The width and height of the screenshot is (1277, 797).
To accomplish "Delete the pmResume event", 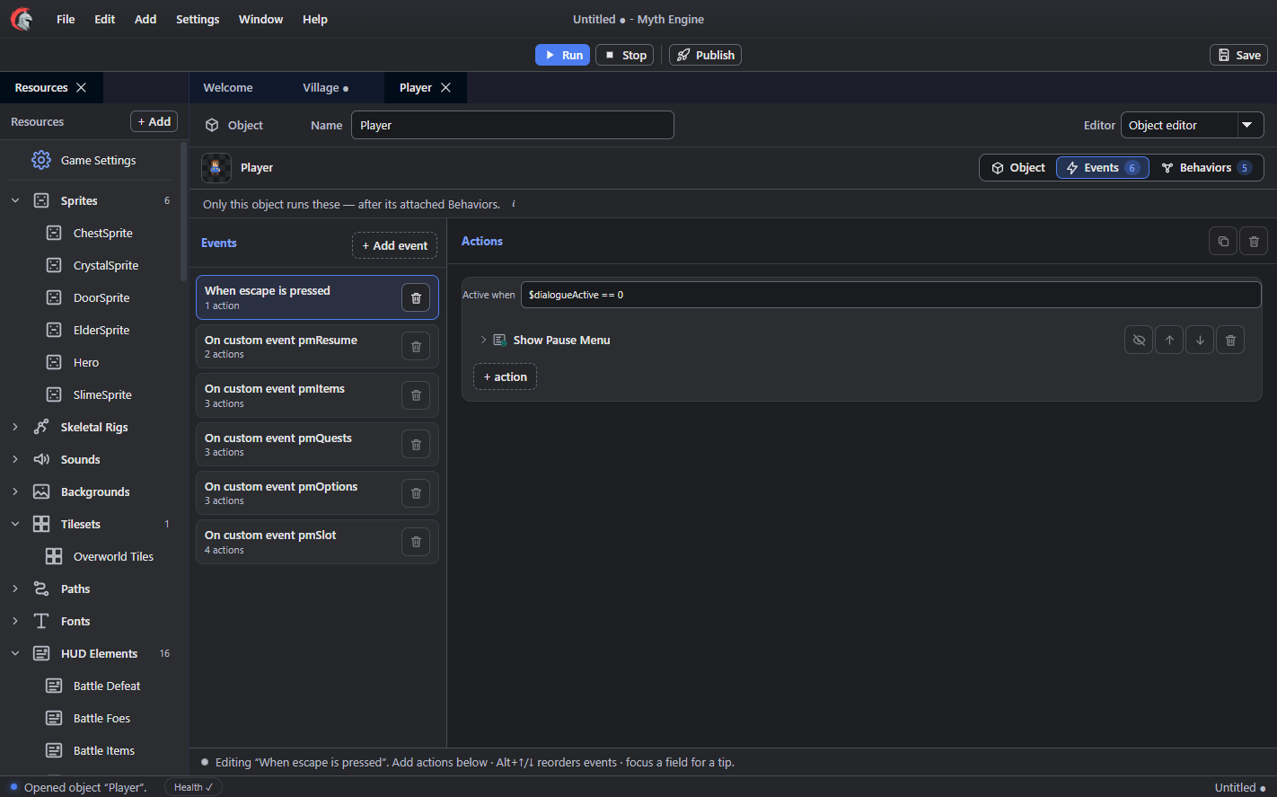I will (x=416, y=346).
